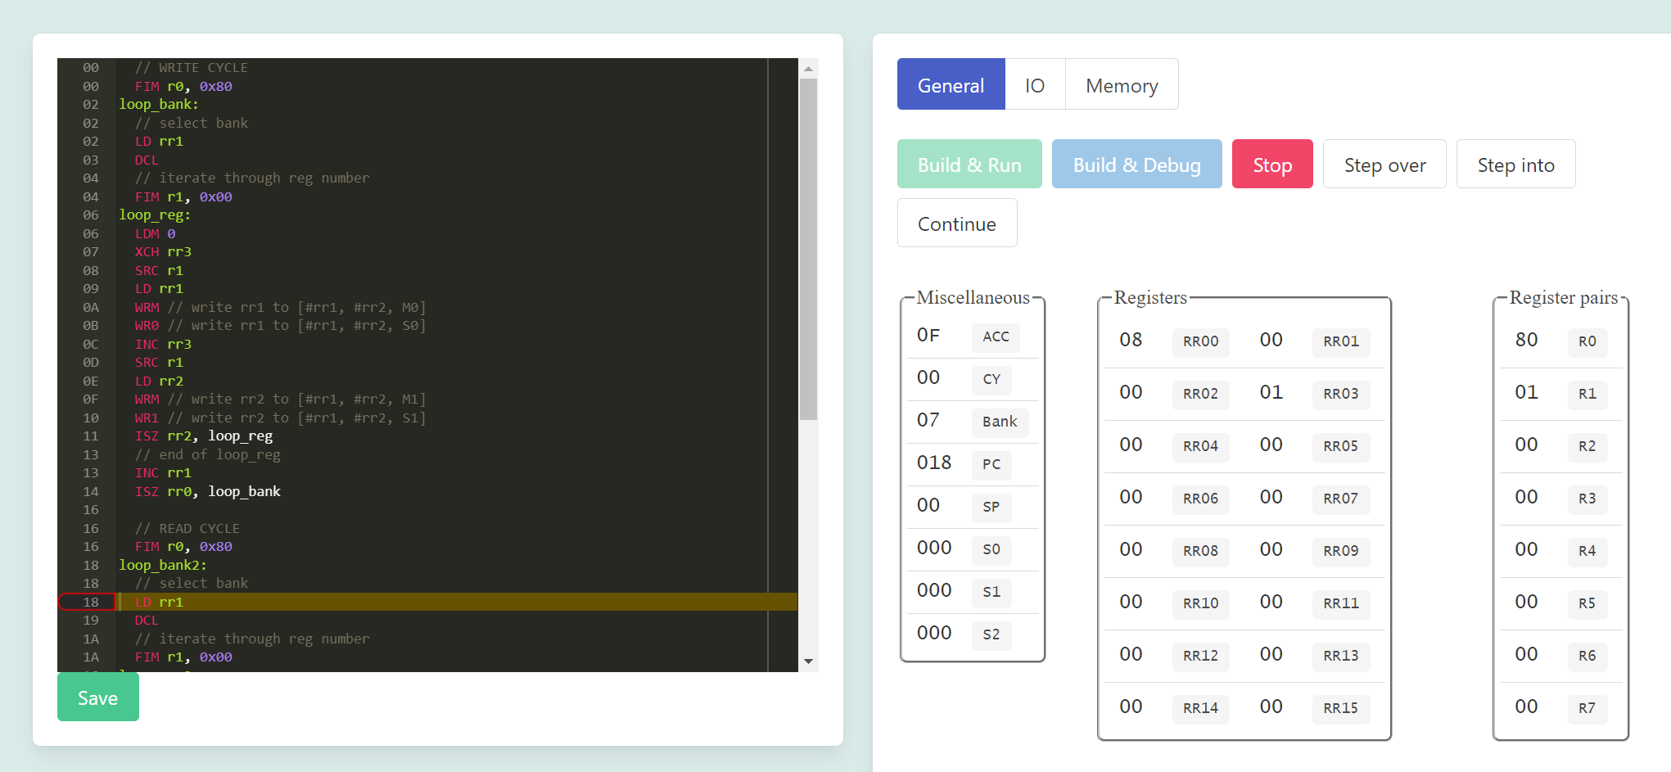Viewport: 1671px width, 772px height.
Task: Click the RR05 register label
Action: click(x=1341, y=446)
